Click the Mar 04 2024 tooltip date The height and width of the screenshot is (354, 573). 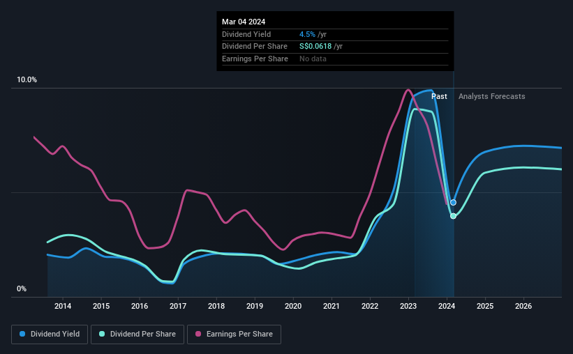tap(244, 22)
